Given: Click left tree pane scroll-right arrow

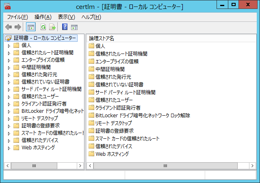Looking at the screenshot, I should click(x=80, y=166).
